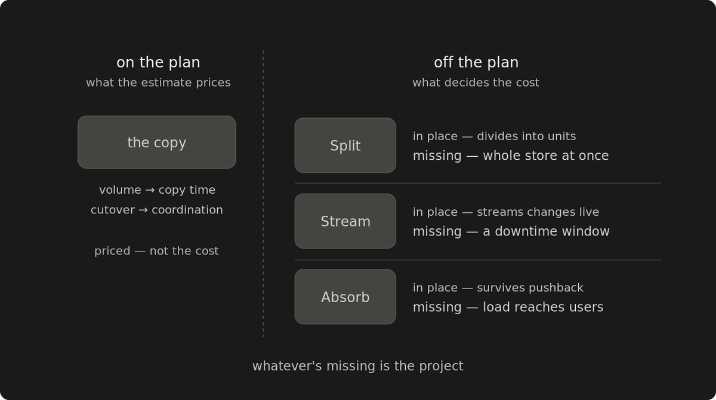Click the dashed vertical divider line

coord(263,194)
